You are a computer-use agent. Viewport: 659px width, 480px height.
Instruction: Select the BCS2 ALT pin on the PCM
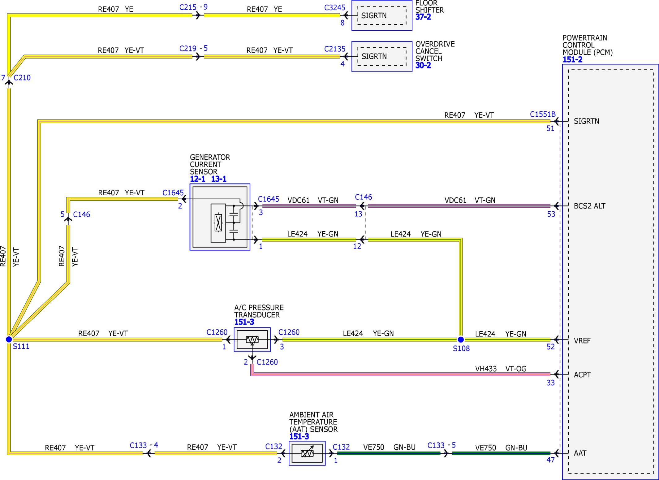[x=589, y=206]
